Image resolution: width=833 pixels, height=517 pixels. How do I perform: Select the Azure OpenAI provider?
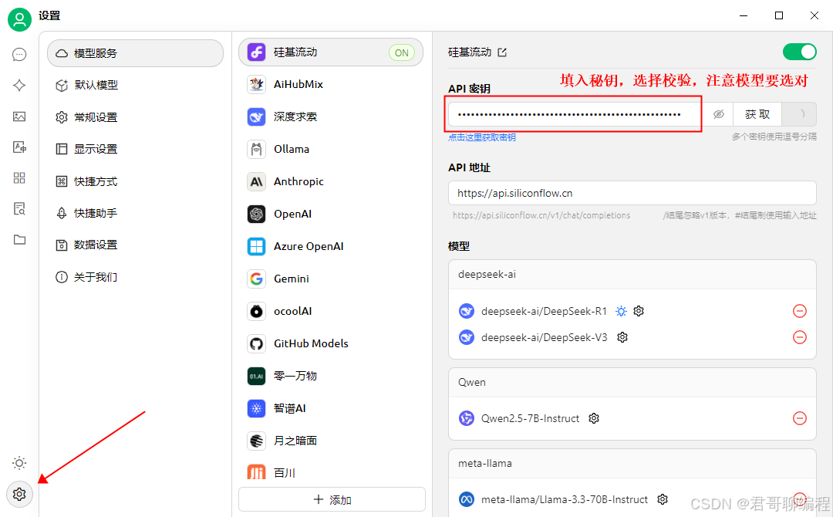(331, 246)
